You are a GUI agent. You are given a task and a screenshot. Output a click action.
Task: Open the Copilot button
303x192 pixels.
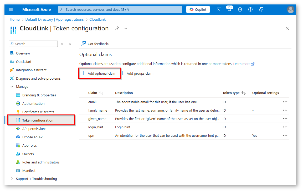click(198, 9)
